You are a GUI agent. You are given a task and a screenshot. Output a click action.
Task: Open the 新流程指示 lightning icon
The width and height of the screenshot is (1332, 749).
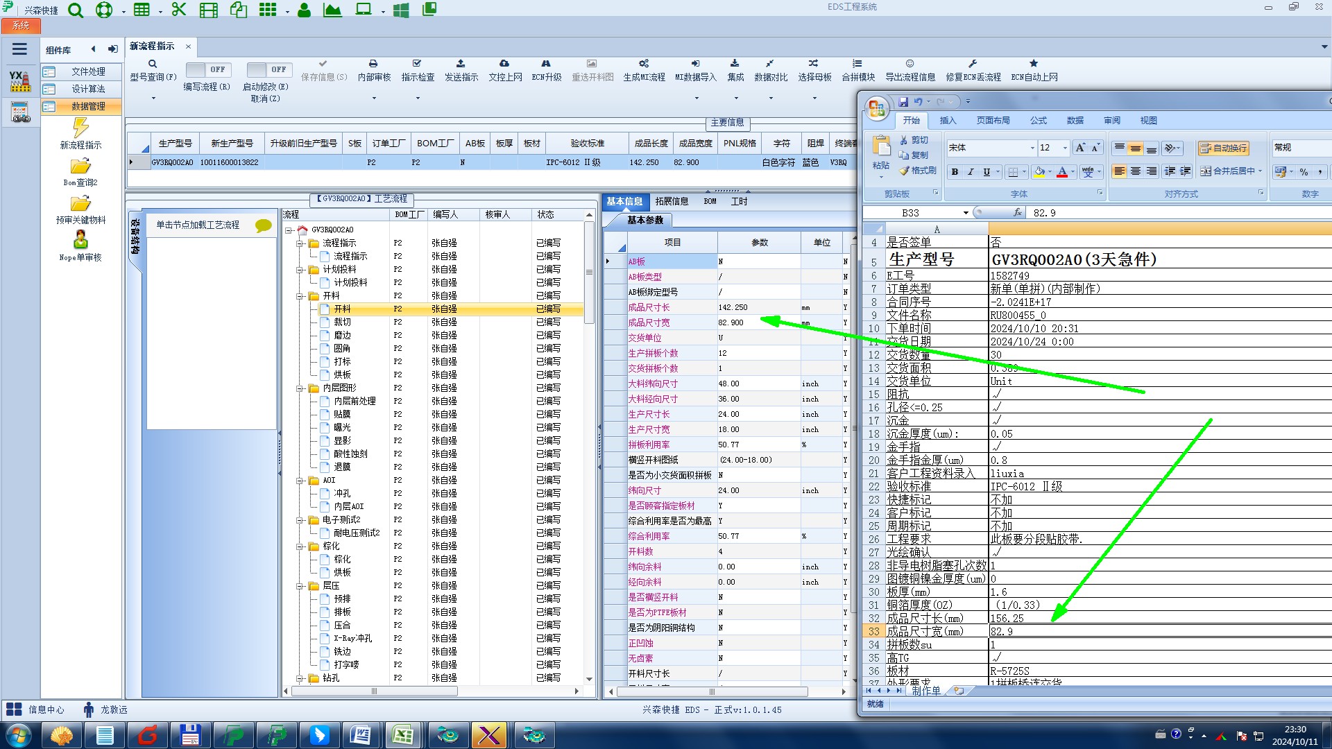pos(80,128)
